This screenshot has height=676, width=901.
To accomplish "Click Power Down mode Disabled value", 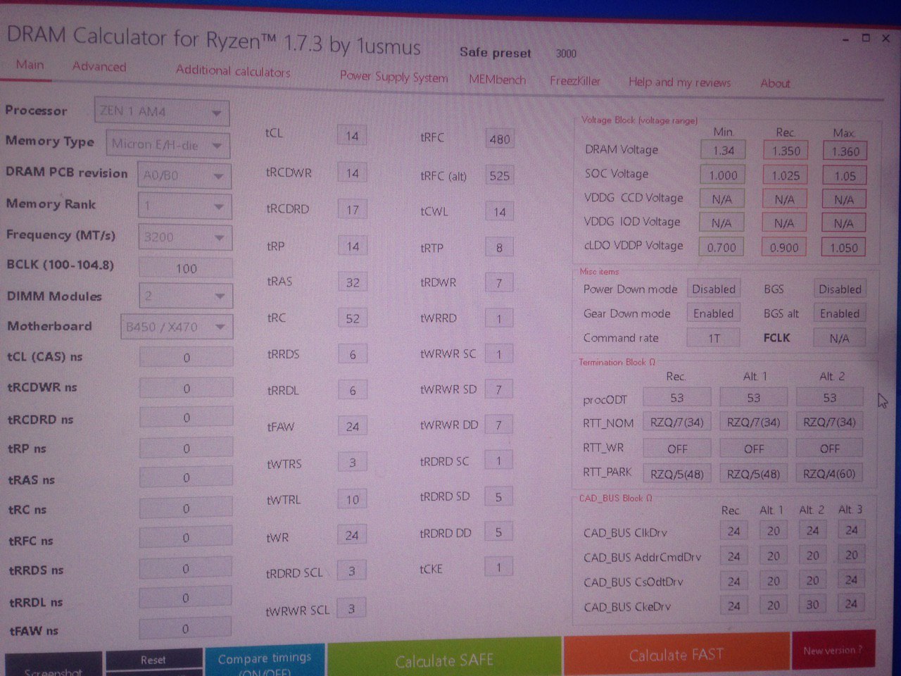I will [x=713, y=289].
